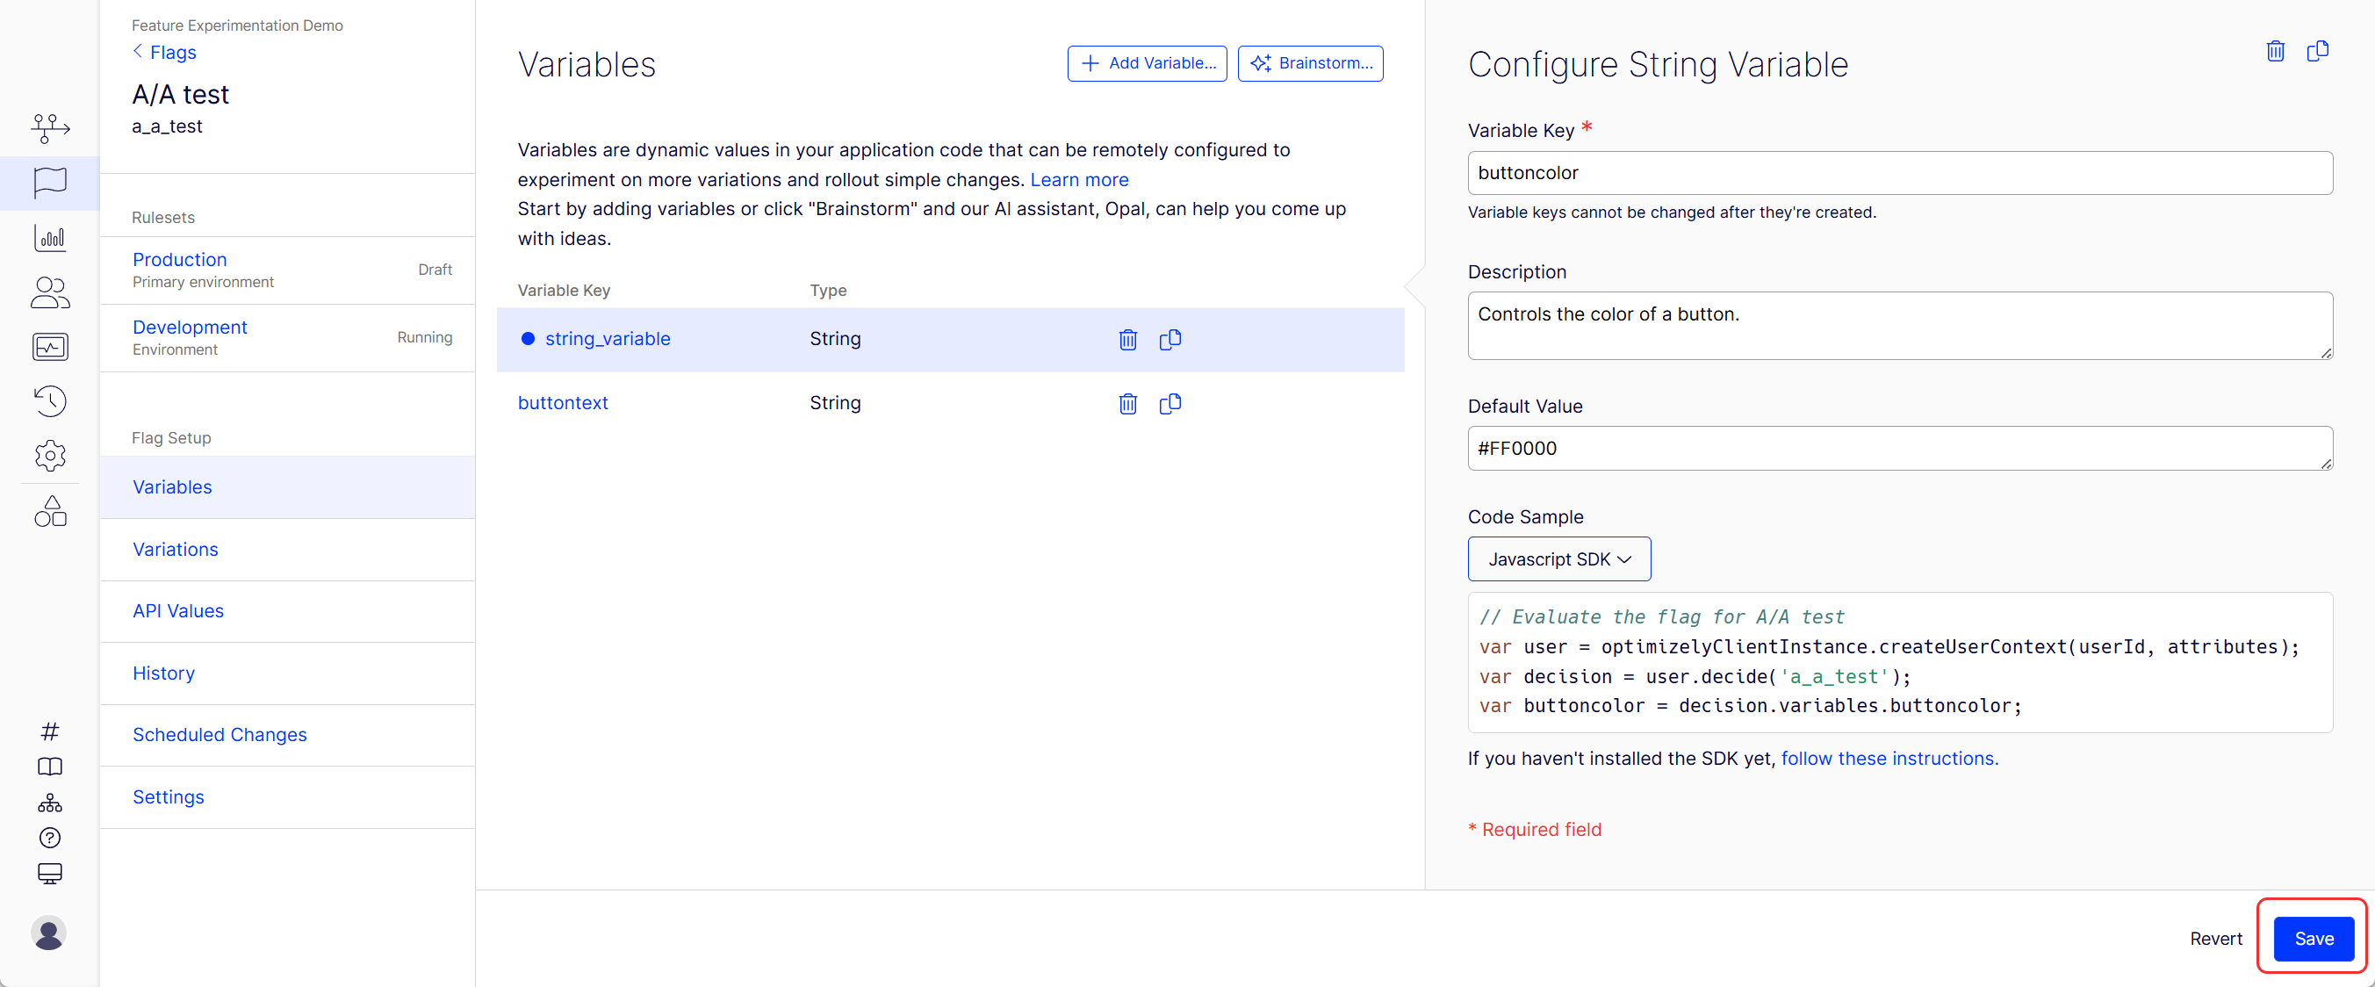This screenshot has width=2375, height=987.
Task: Delete the string_variable row with the trash icon
Action: tap(1127, 340)
